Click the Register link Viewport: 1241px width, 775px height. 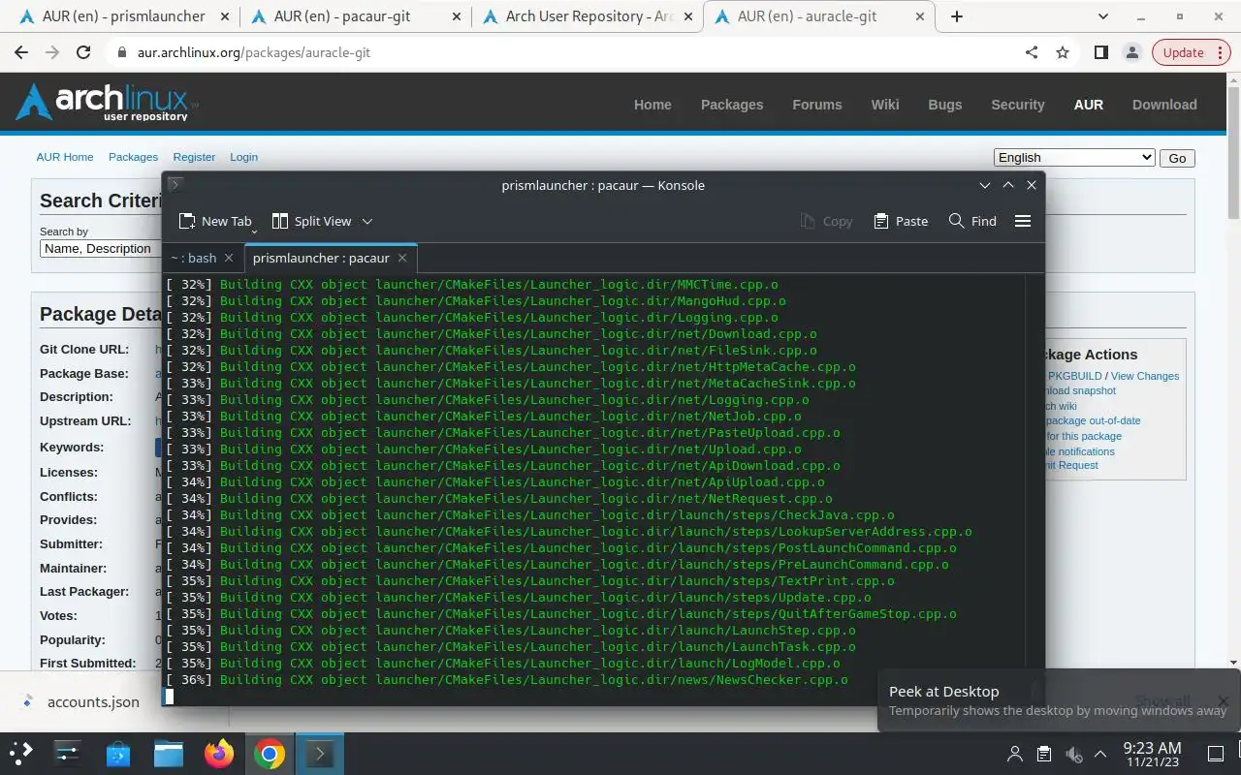click(x=194, y=157)
